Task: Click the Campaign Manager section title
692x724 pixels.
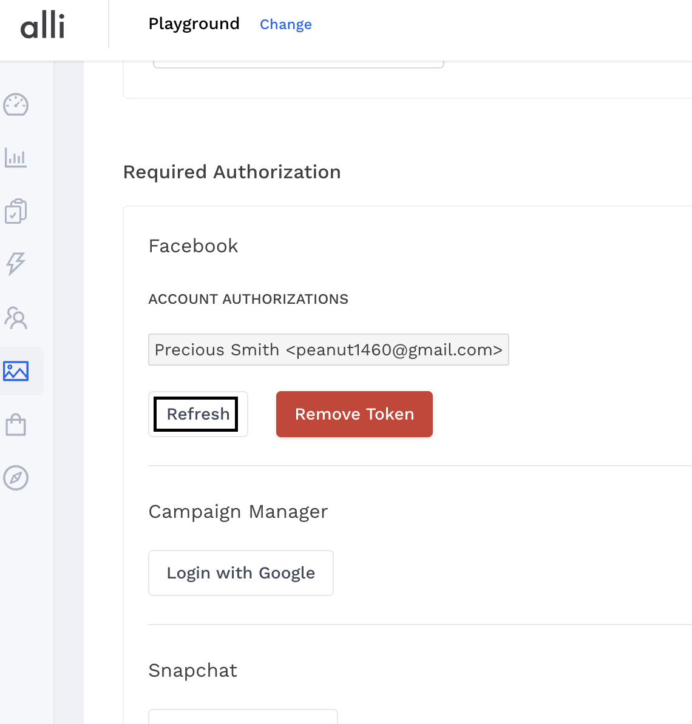Action: click(x=238, y=512)
